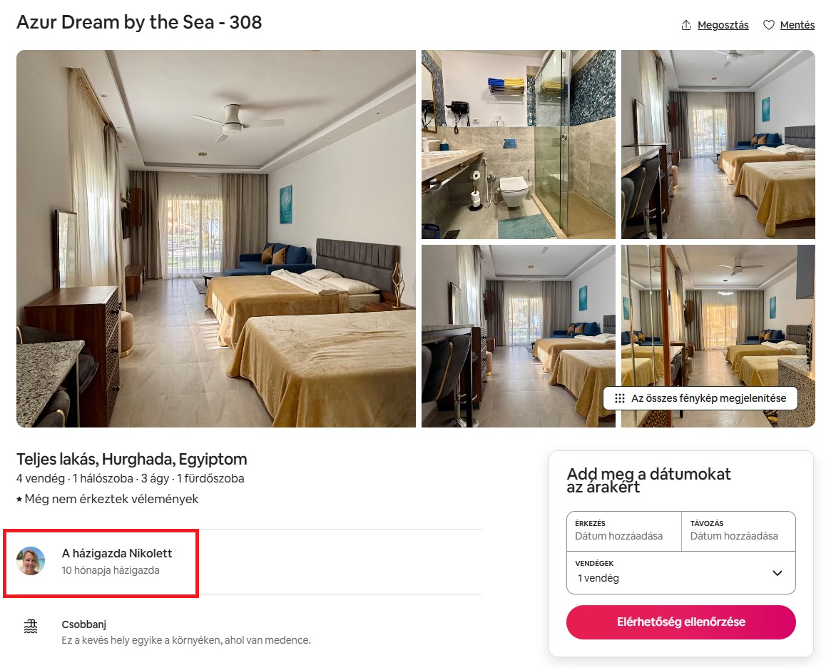826x668 pixels.
Task: Click the host Nikolett profile avatar
Action: pyautogui.click(x=31, y=561)
